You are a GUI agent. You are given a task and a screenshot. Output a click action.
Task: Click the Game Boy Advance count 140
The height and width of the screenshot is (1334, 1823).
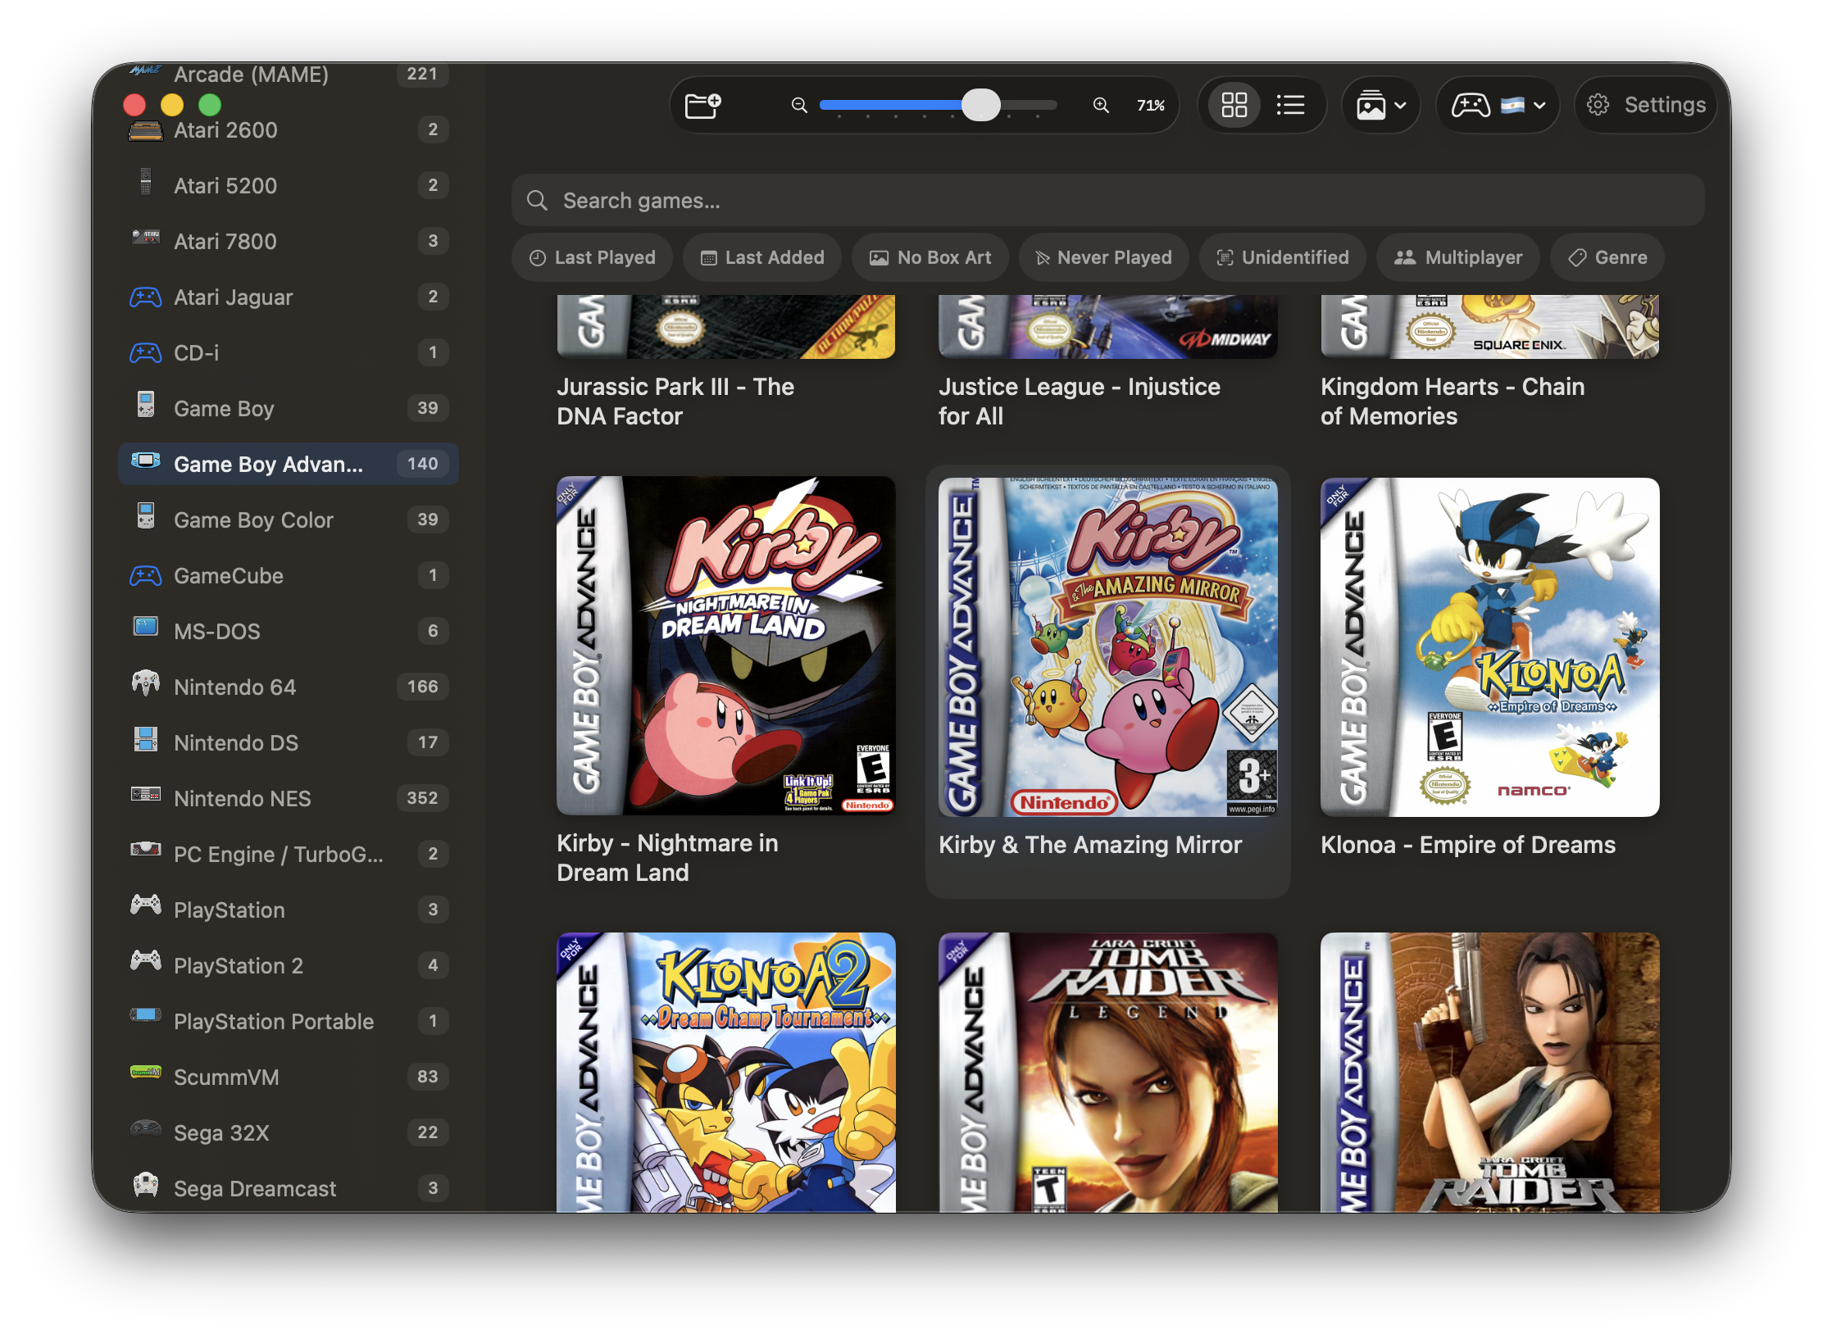click(423, 464)
